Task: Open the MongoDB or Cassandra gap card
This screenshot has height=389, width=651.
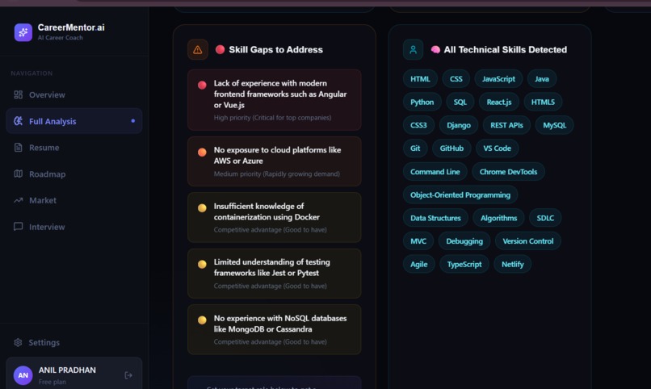Action: pyautogui.click(x=275, y=329)
